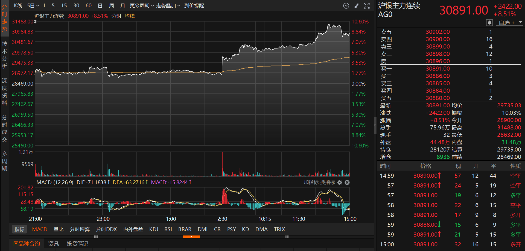525x251 pixels.
Task: Open dropdown arrow beside 自选
Action: (x=520, y=22)
